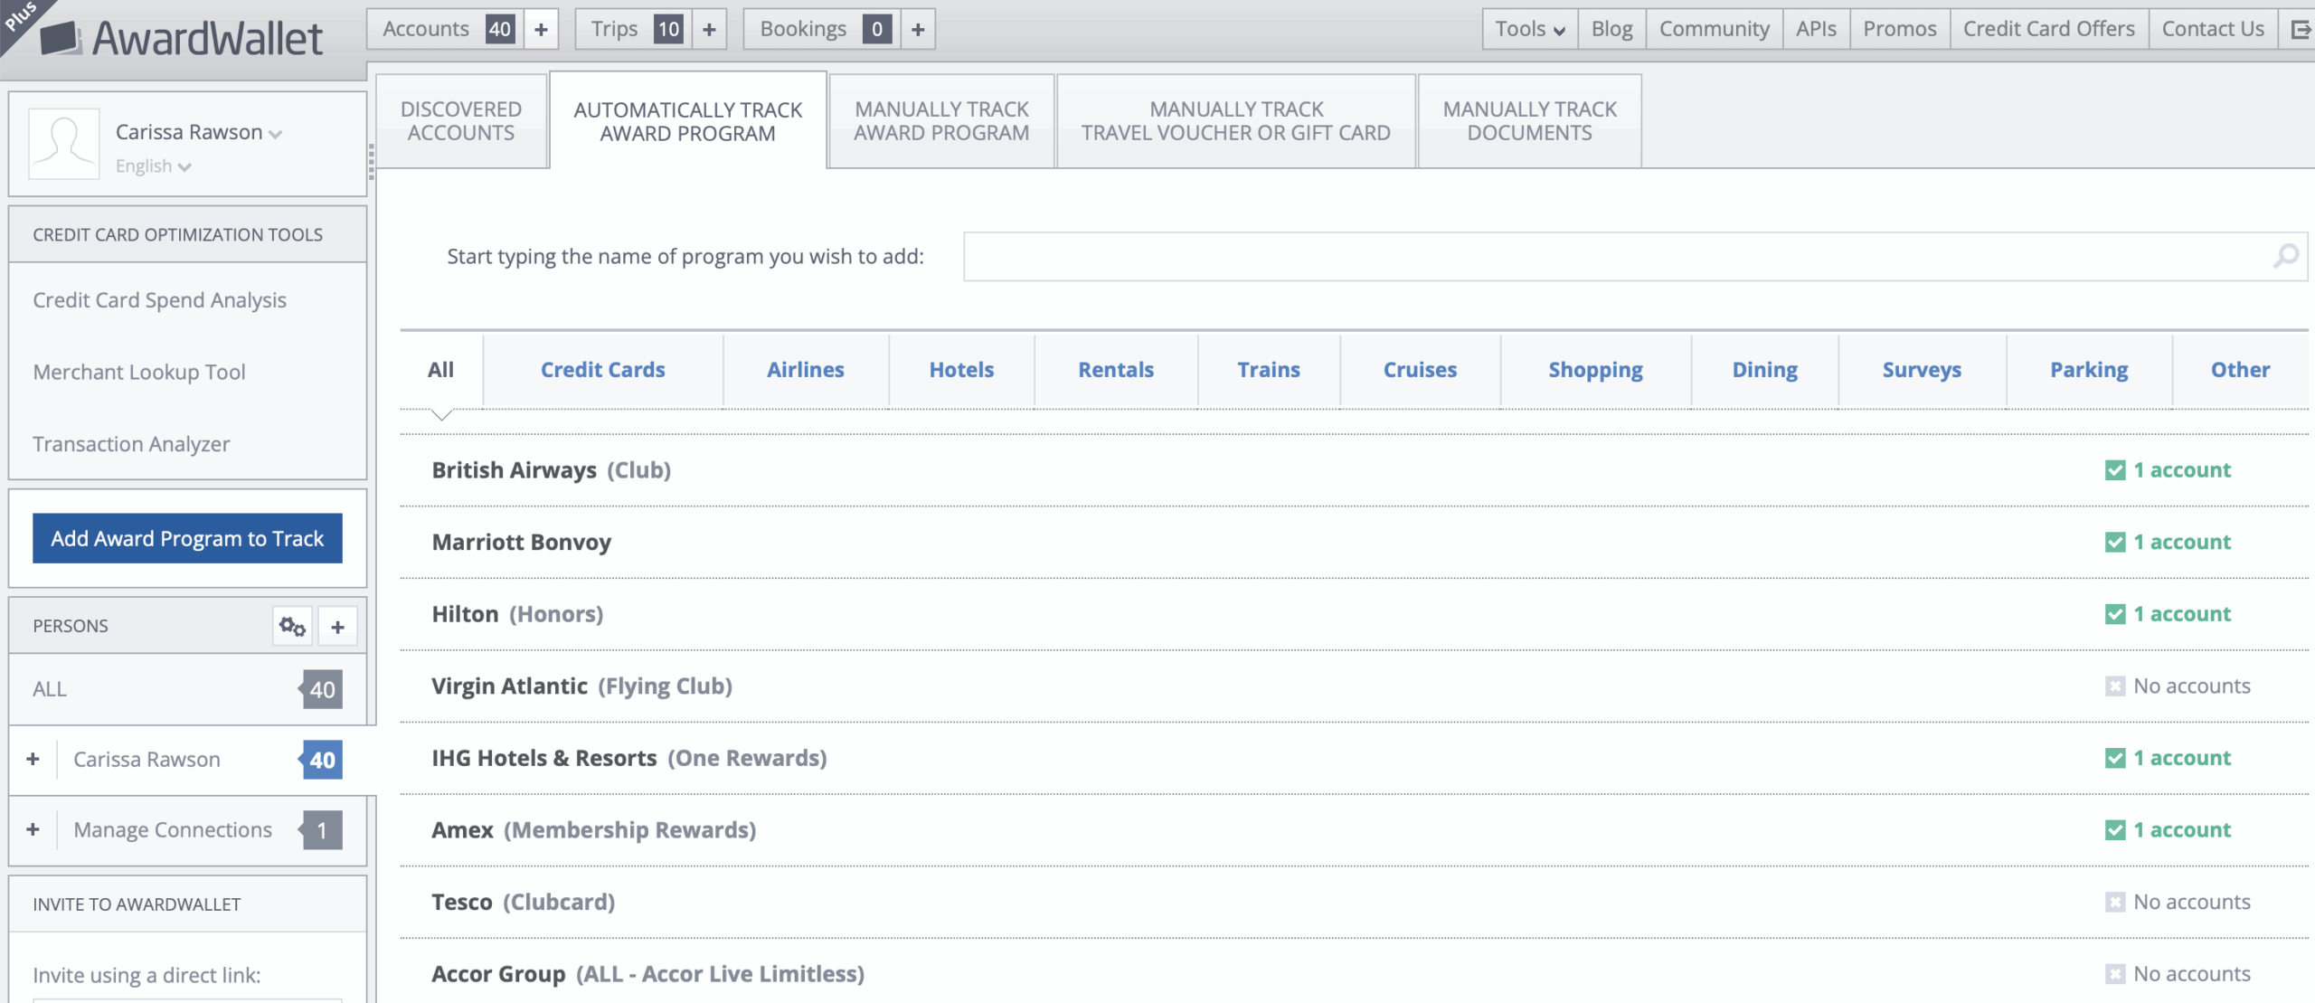
Task: Open persons settings gear icon
Action: point(292,626)
